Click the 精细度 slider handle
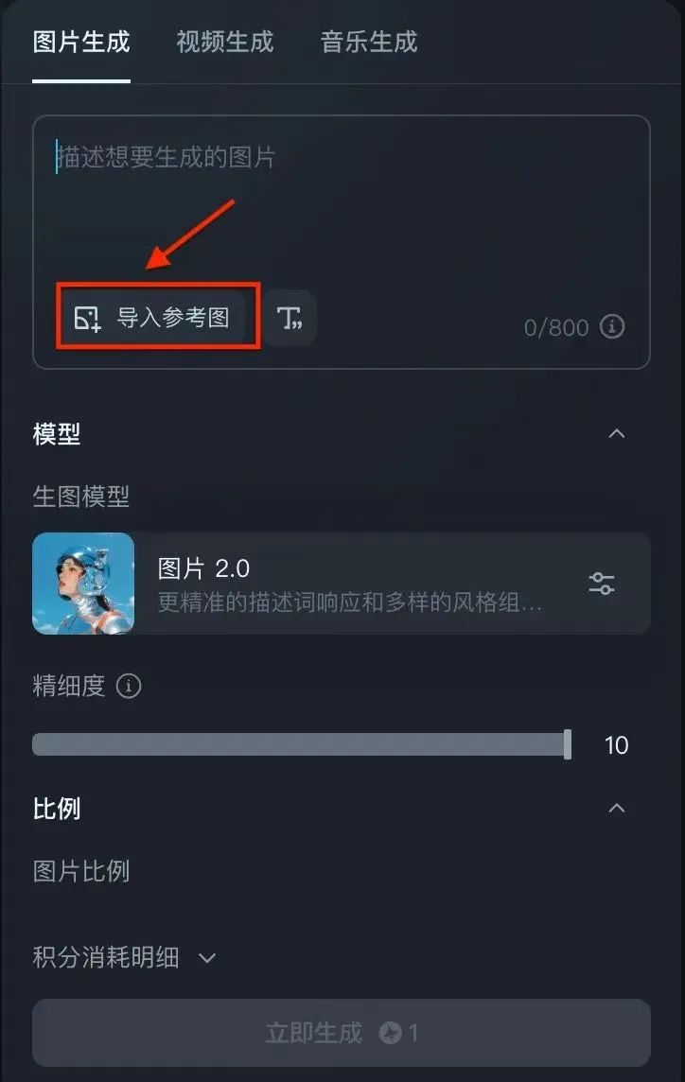The height and width of the screenshot is (1082, 685). point(568,744)
